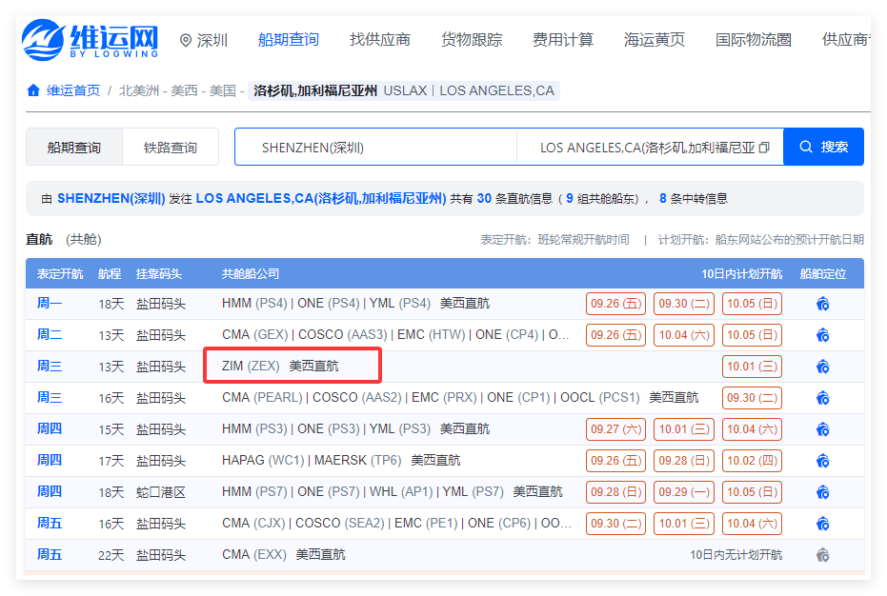Viewport: 887px width, 596px height.
Task: Click the 北美洲 - 美西 - 美国 breadcrumb text
Action: pos(177,90)
